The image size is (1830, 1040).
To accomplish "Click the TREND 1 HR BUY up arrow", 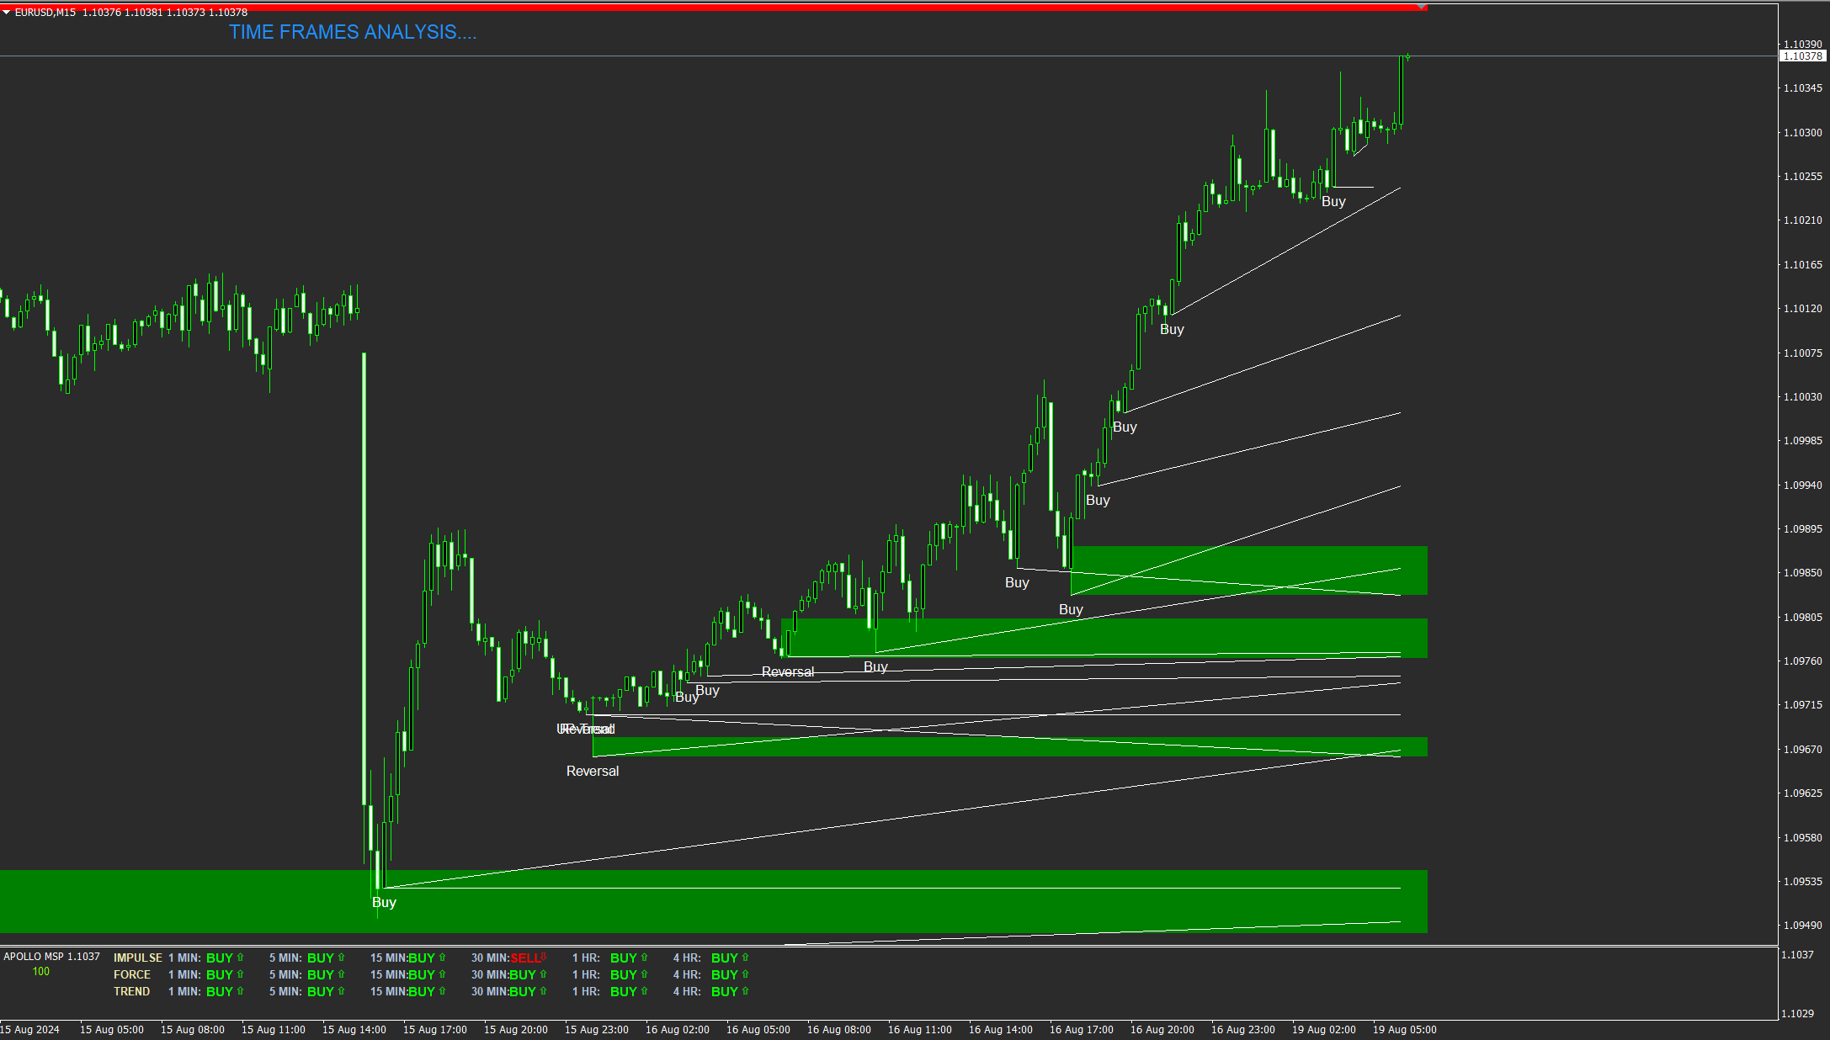I will click(644, 991).
